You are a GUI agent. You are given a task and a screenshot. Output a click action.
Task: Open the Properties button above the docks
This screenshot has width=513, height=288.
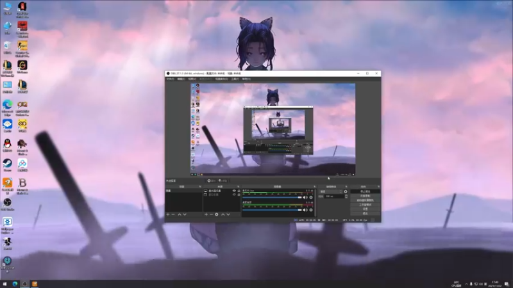[212, 181]
